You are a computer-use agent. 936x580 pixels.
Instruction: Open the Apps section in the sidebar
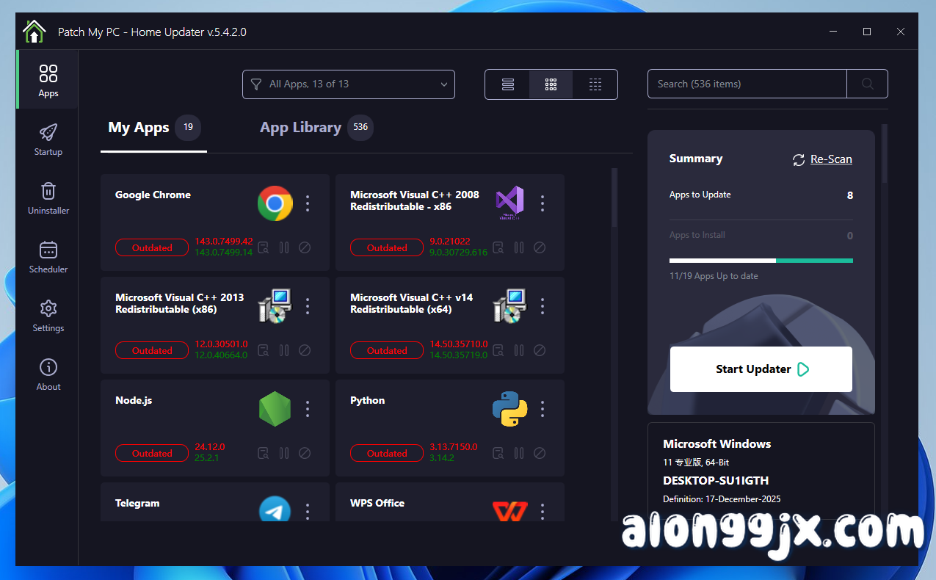[48, 79]
